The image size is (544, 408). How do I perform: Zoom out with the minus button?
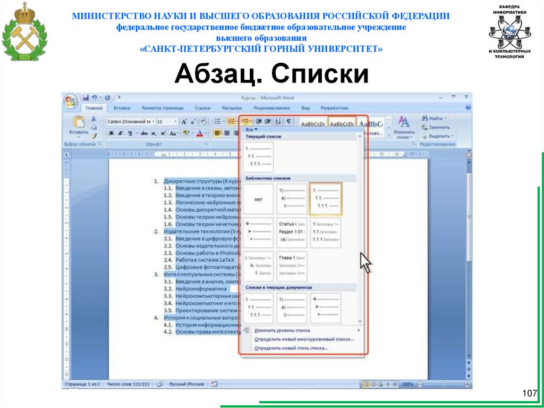click(420, 384)
